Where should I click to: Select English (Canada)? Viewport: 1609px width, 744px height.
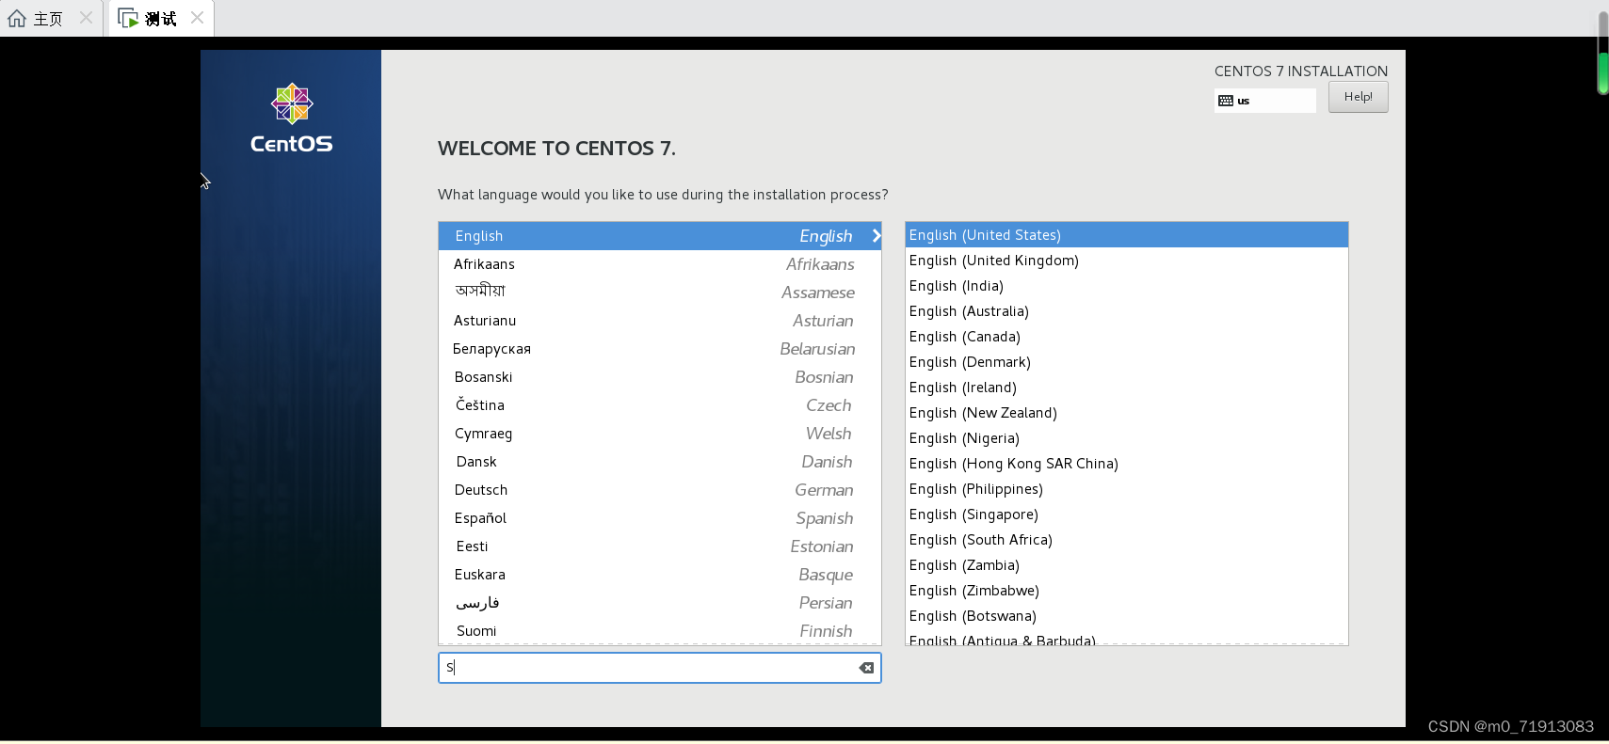(x=1127, y=337)
